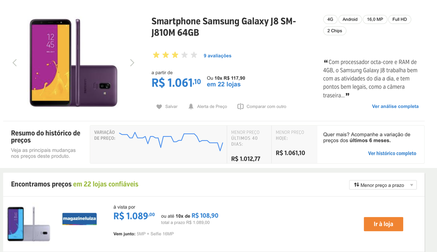Set a price alert with the bell icon

coord(191,106)
